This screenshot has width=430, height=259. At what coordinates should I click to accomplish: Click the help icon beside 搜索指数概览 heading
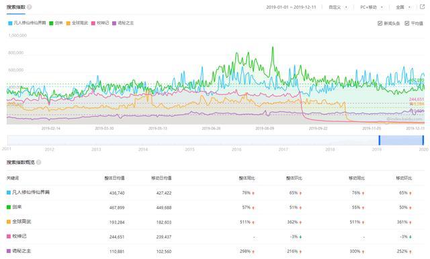(x=39, y=162)
